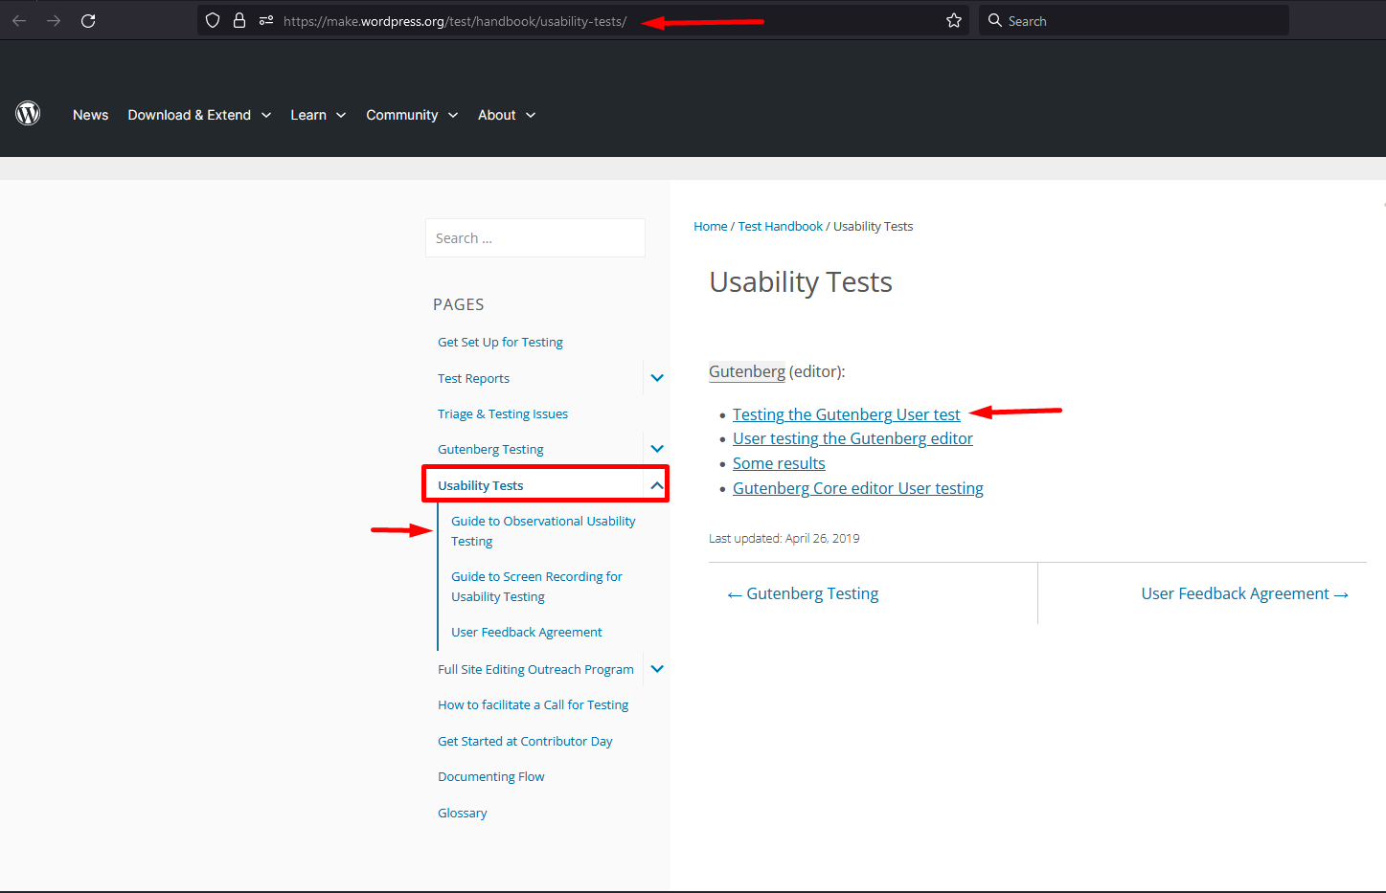Click the browser forward arrow
The width and height of the screenshot is (1386, 893).
pos(54,21)
